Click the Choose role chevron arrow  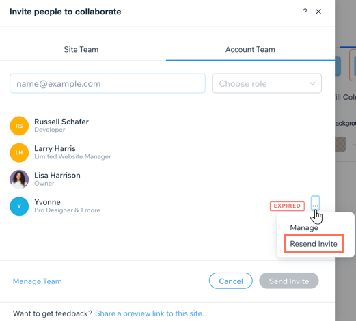[312, 83]
